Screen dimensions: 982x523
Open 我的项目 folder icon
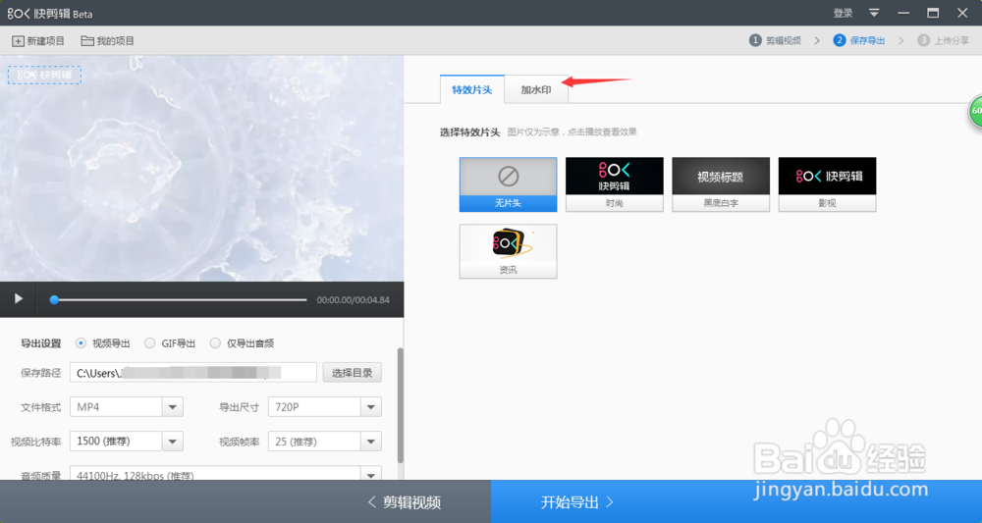click(x=87, y=41)
